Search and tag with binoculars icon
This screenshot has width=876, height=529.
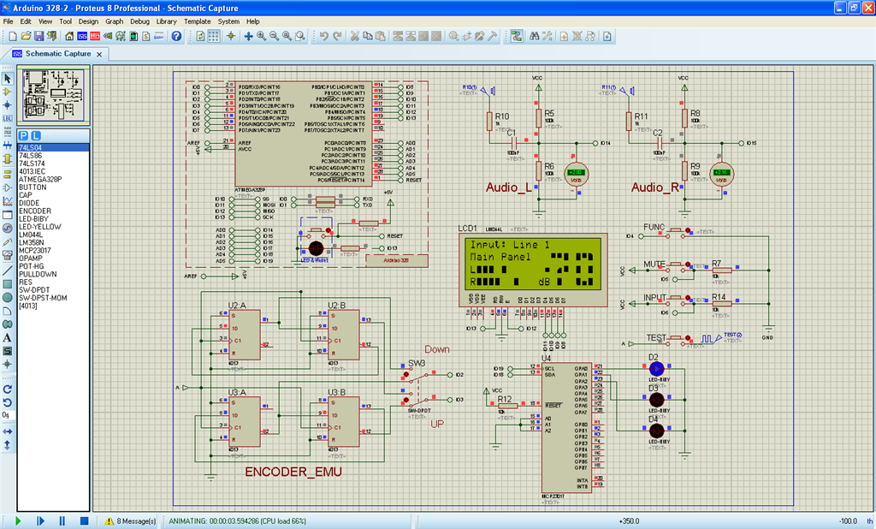pyautogui.click(x=535, y=36)
